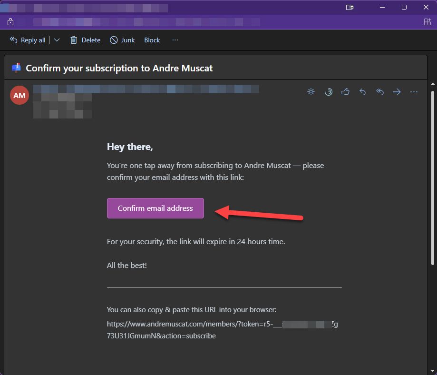Click the 'All the best!' text
The width and height of the screenshot is (437, 375).
(127, 266)
